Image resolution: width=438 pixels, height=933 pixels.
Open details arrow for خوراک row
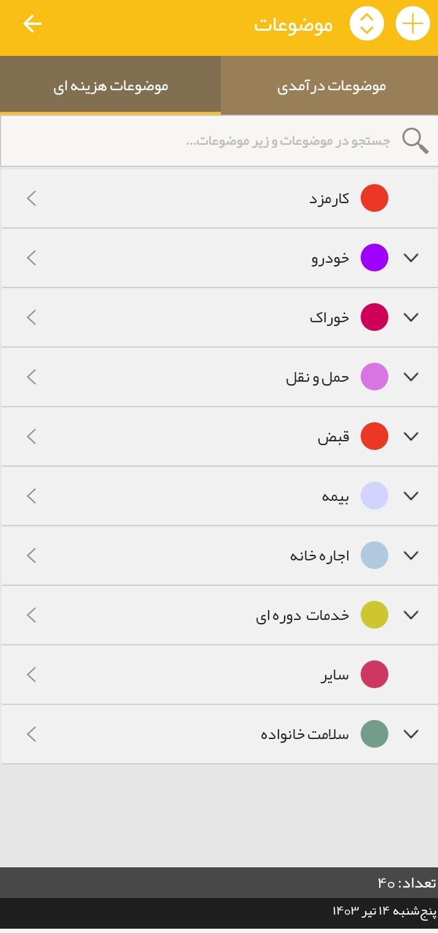click(32, 317)
